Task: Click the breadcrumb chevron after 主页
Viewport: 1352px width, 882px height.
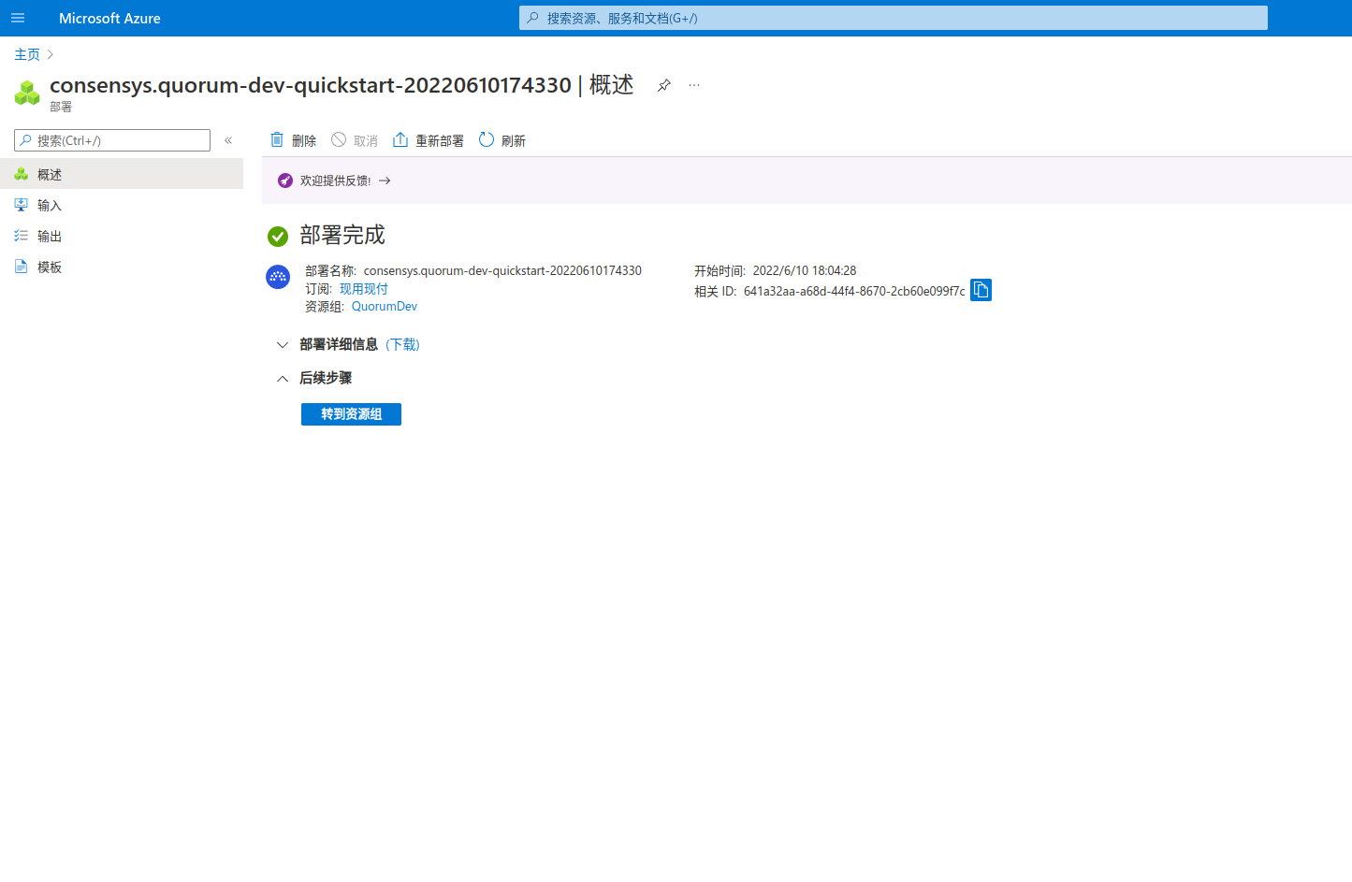Action: pyautogui.click(x=51, y=54)
